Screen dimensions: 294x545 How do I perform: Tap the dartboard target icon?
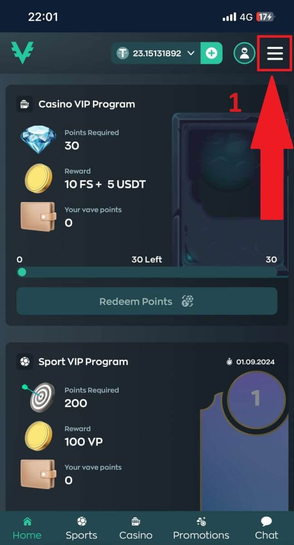(39, 397)
